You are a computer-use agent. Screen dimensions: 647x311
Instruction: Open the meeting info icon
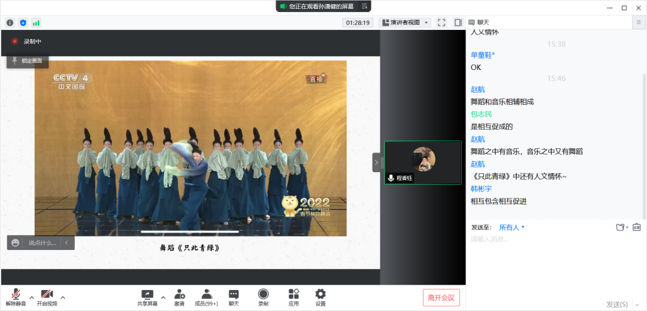click(10, 23)
